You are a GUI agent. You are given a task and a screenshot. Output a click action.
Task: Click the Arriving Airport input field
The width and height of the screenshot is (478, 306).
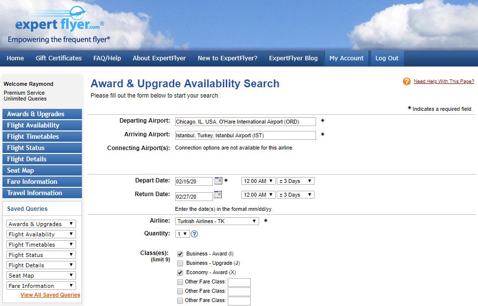pyautogui.click(x=245, y=135)
